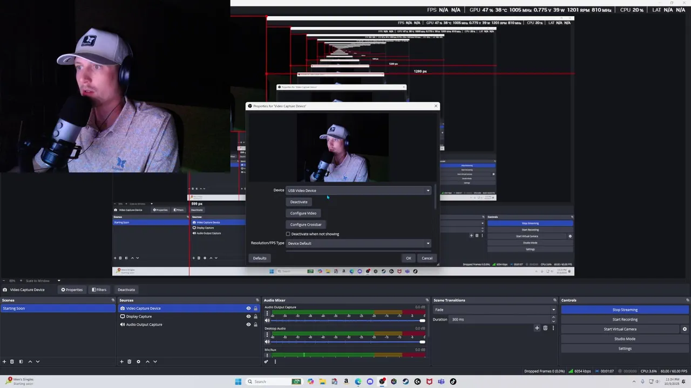Add a new source with plus icon
The image size is (691, 388).
[121, 362]
